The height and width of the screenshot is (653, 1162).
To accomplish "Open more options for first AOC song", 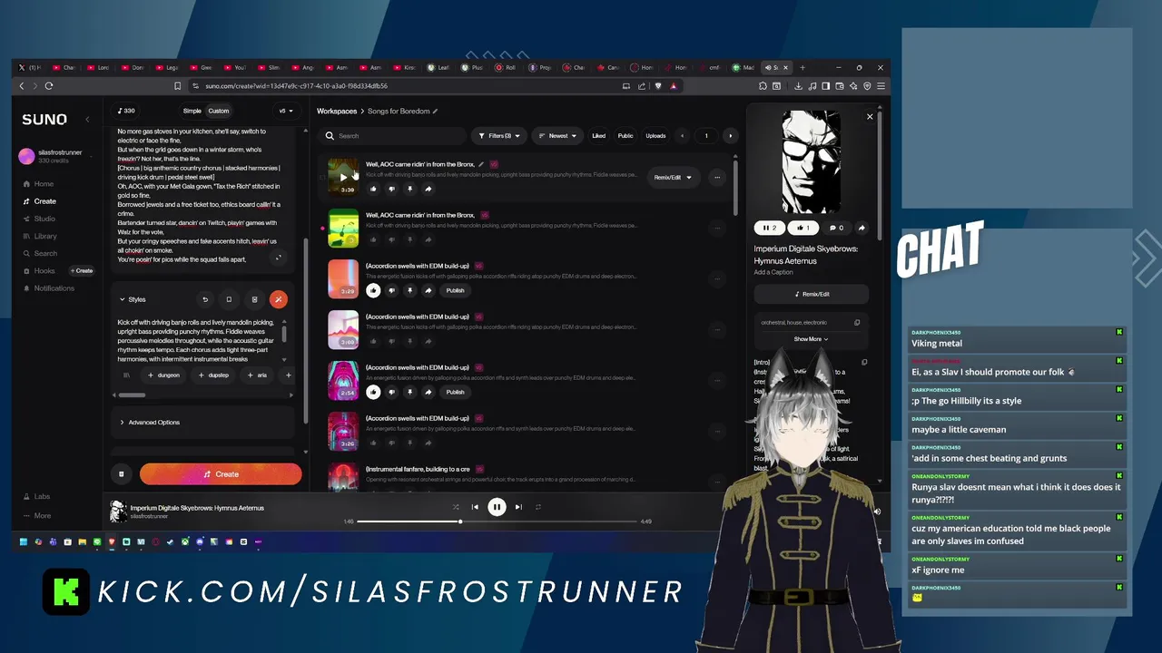I will [x=717, y=178].
